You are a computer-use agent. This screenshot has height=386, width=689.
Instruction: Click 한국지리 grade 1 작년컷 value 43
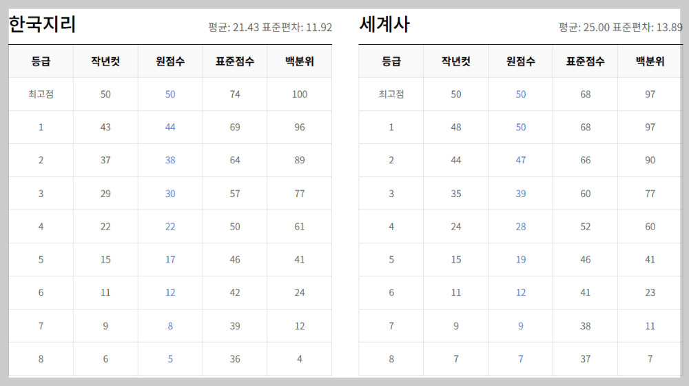tap(105, 127)
